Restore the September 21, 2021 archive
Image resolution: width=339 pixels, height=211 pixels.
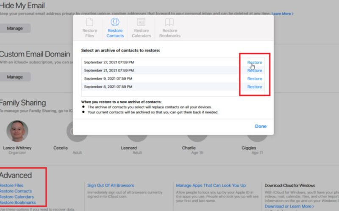255,70
